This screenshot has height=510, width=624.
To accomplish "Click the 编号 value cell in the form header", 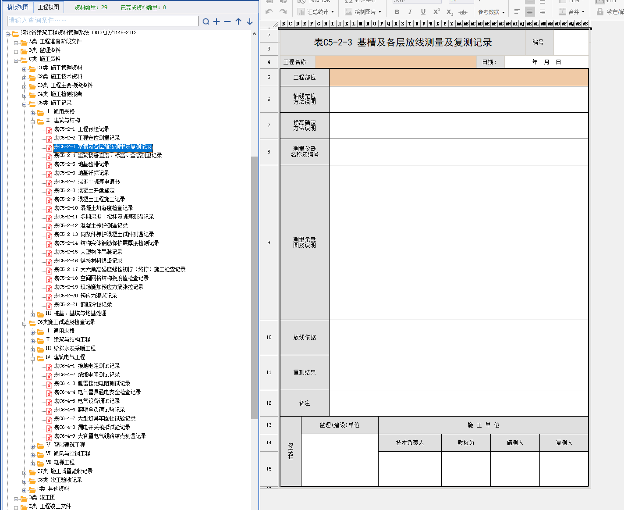I will click(571, 42).
